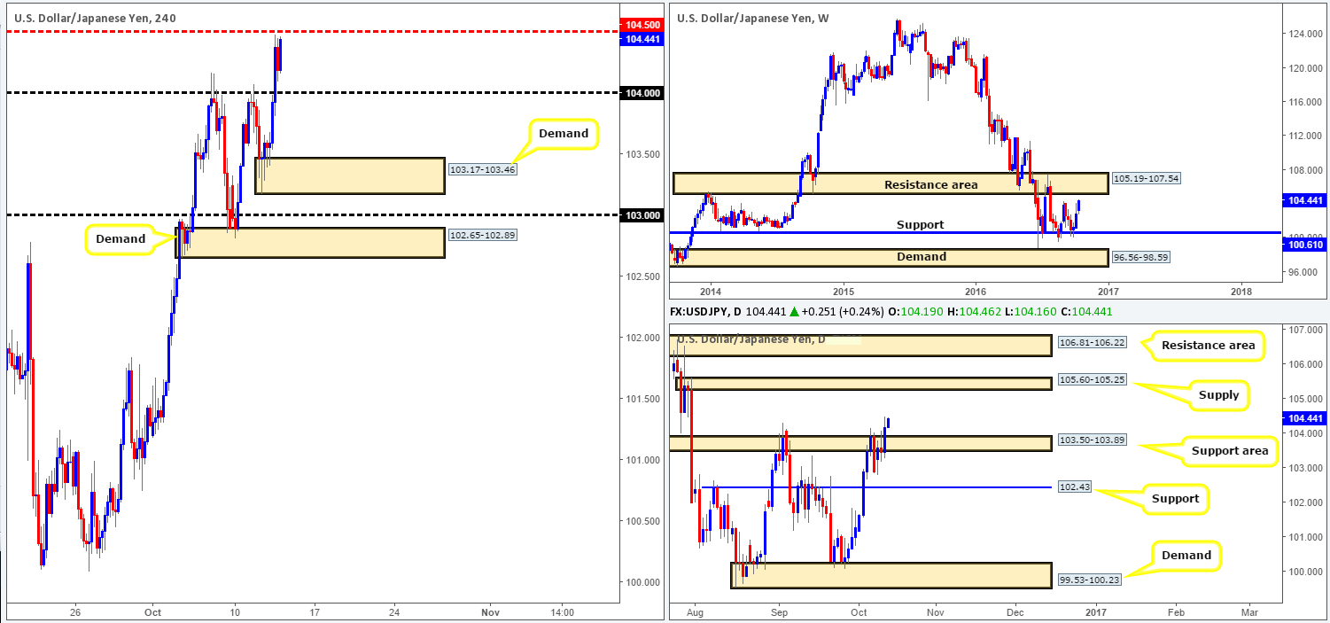Click 'Oct' on the 240 chart time axis
Screen dimensions: 1330x623
point(152,611)
